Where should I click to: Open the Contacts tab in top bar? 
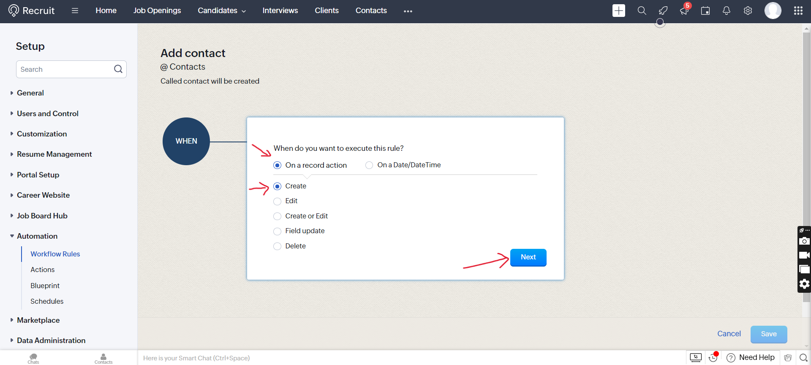click(371, 11)
